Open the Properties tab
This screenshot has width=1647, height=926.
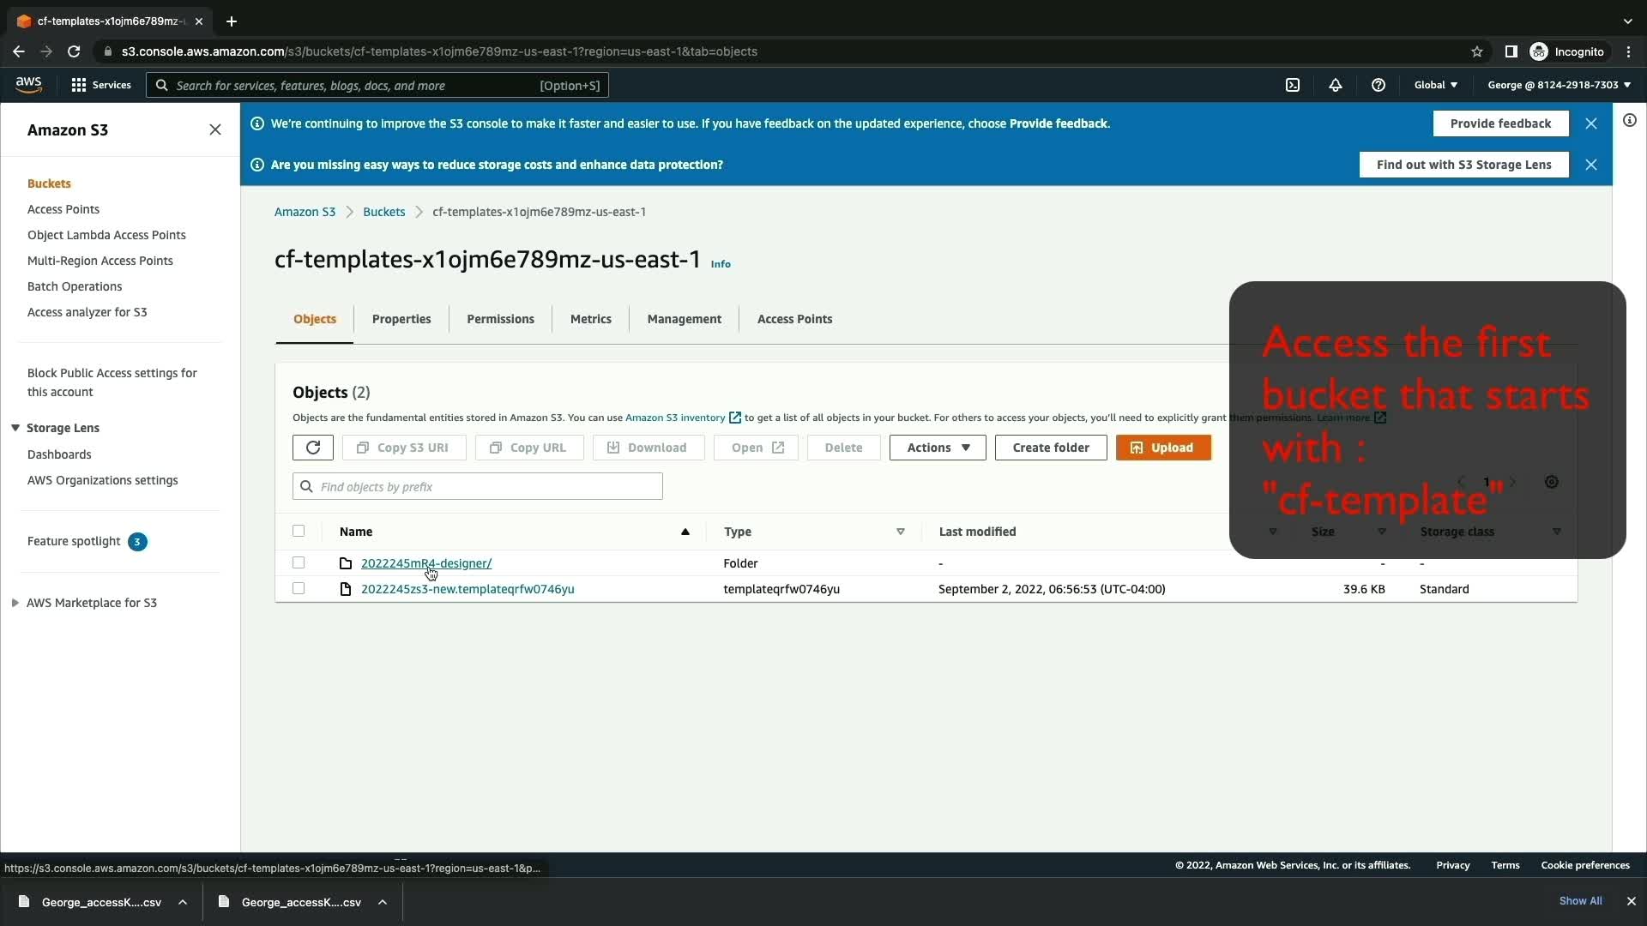[401, 319]
